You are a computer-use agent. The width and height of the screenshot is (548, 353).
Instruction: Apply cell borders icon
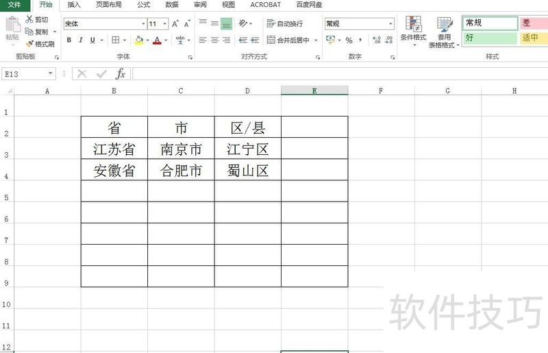tap(116, 40)
